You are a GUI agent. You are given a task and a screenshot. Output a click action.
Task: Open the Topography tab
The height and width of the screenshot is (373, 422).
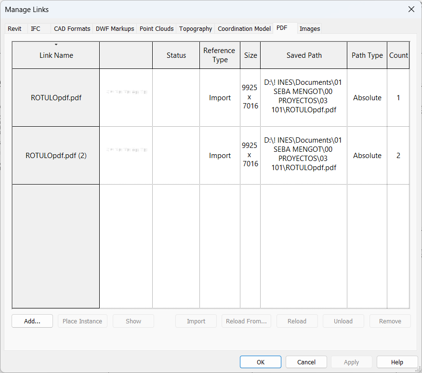pos(195,28)
